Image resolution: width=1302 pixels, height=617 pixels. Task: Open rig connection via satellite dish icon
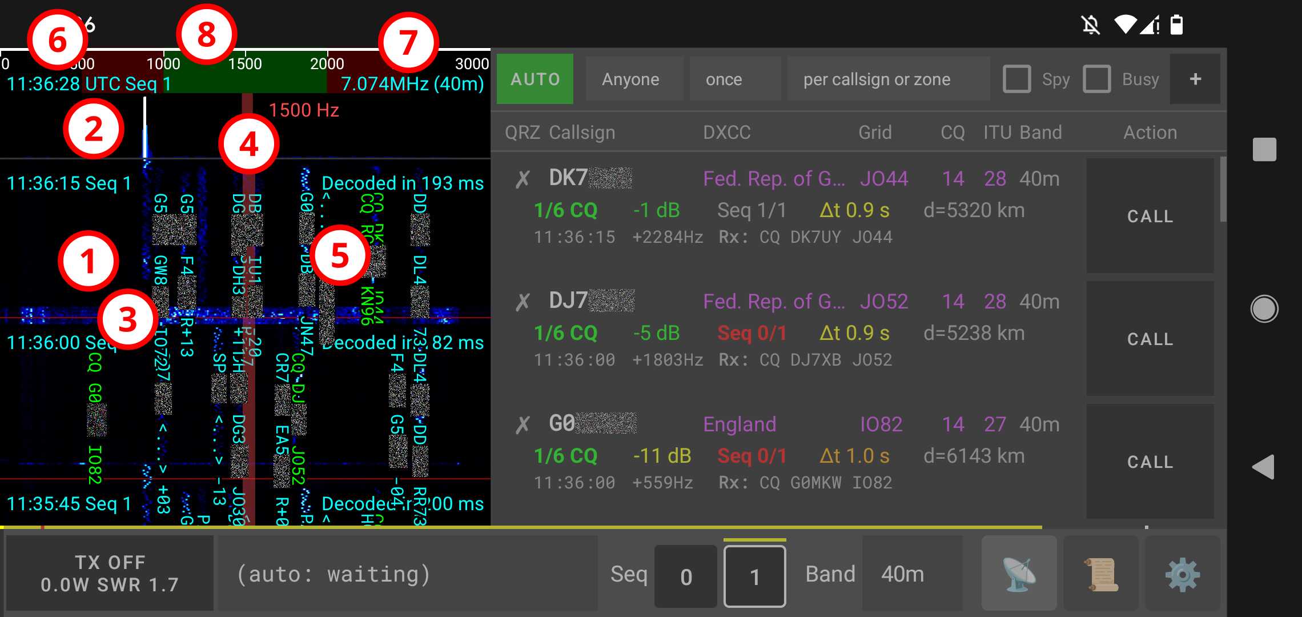[x=1020, y=573]
